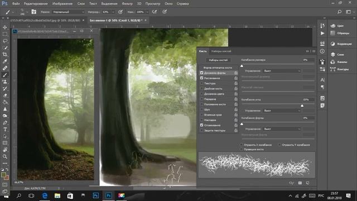Toggle the brush panel button in options bar
357x201 pixels.
33,12
